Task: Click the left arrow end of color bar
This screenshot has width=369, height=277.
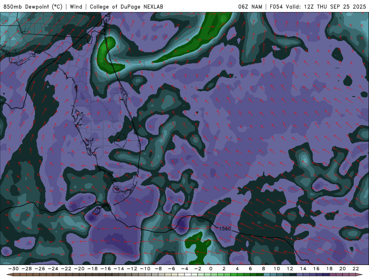Action: (9, 275)
